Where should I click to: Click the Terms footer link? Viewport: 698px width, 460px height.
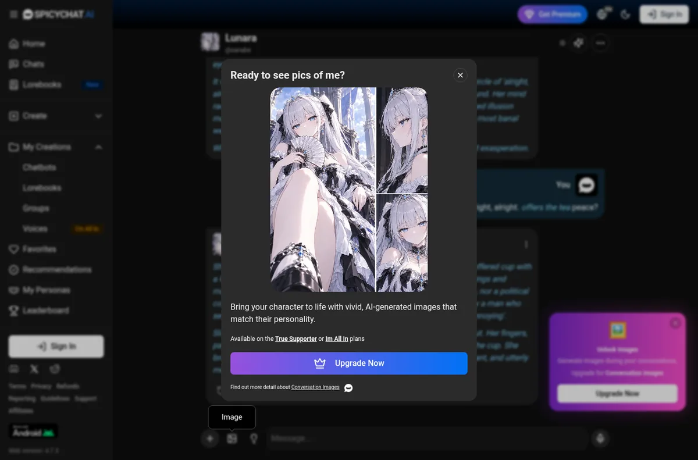[17, 386]
